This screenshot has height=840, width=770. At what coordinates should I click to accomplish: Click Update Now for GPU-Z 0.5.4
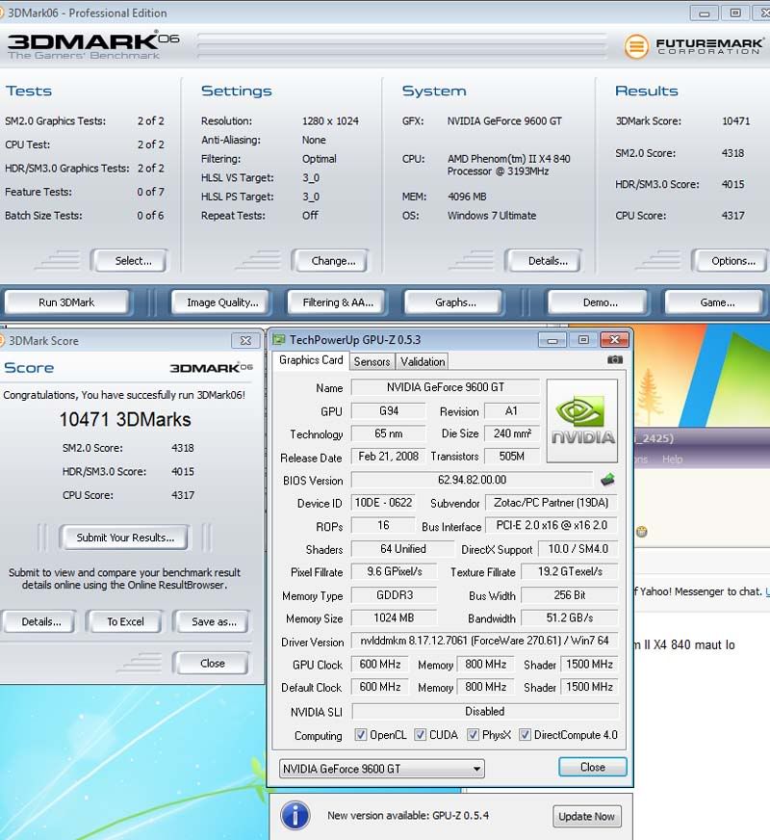tap(586, 817)
